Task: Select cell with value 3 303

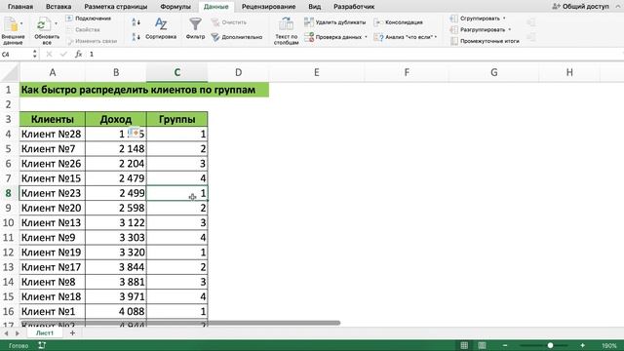Action: [x=116, y=238]
